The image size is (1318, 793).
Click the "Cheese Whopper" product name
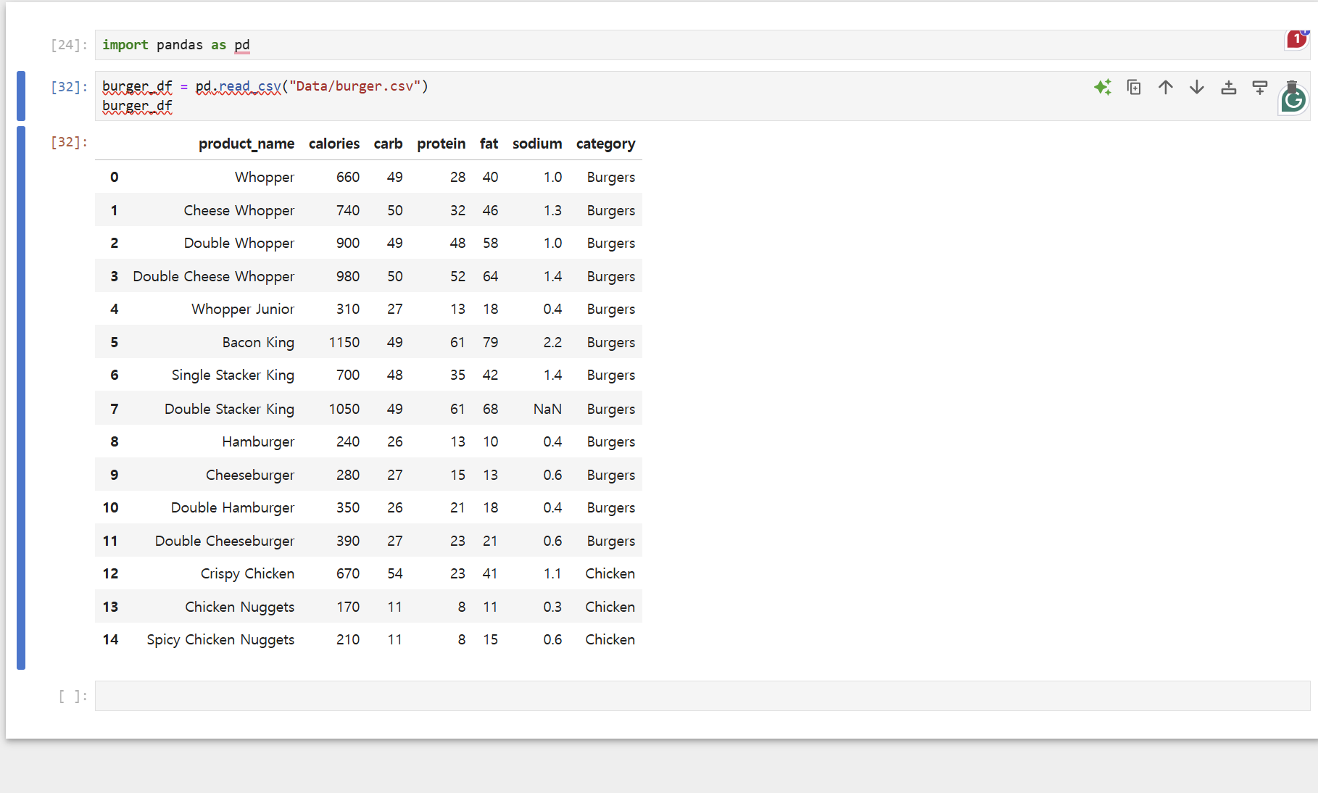pyautogui.click(x=239, y=210)
